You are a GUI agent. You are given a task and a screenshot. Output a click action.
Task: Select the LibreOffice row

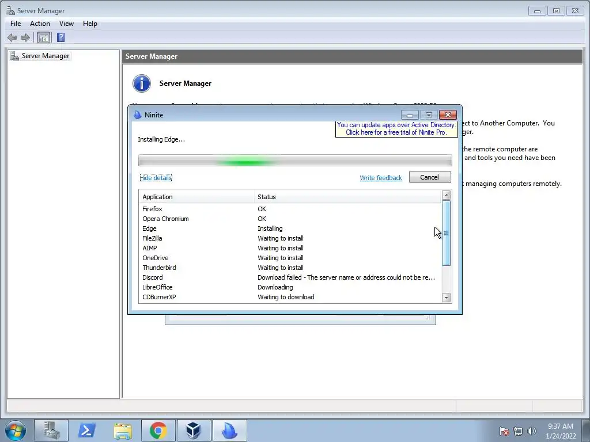[290, 287]
